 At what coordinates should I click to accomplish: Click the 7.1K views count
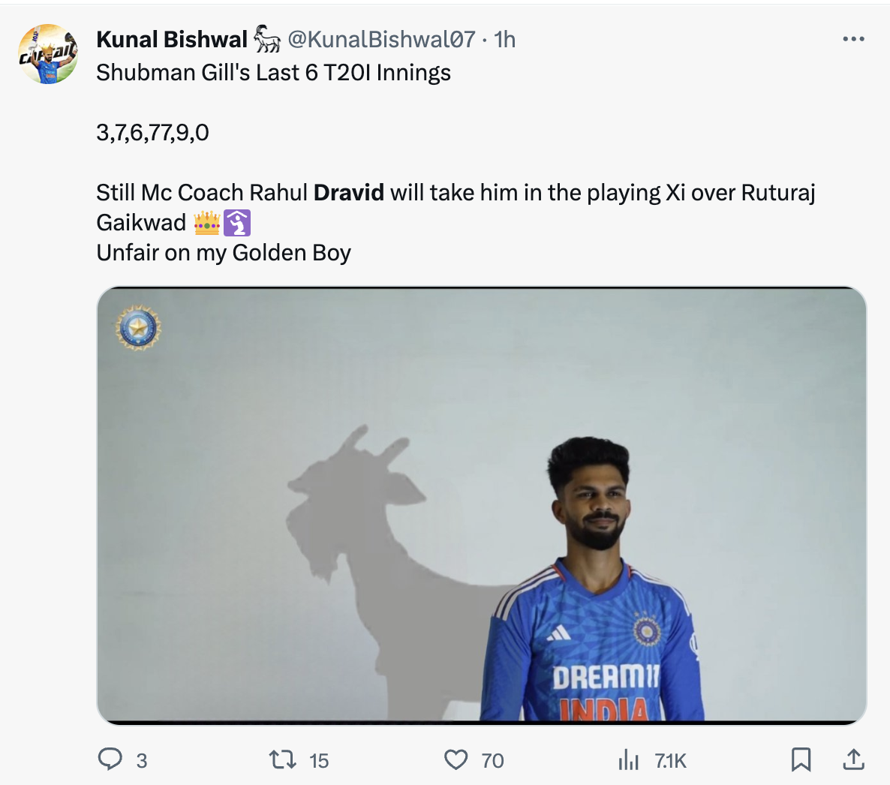[x=670, y=760]
